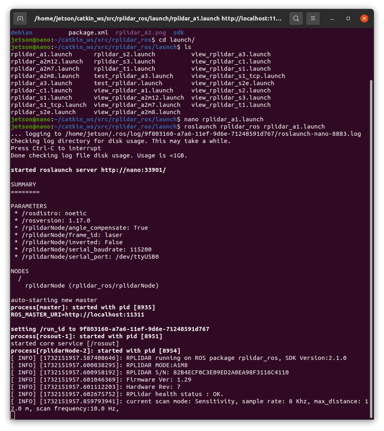The width and height of the screenshot is (384, 431).
Task: Click view_rplidar_c1.launch file name
Action: coord(231,61)
